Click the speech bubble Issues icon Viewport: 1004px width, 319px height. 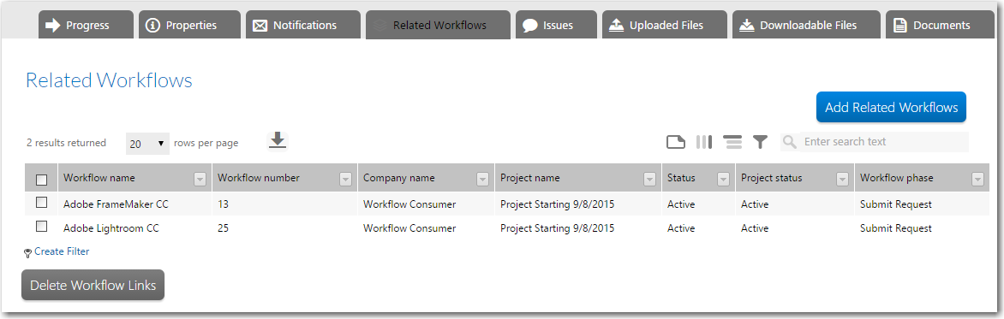pos(529,26)
